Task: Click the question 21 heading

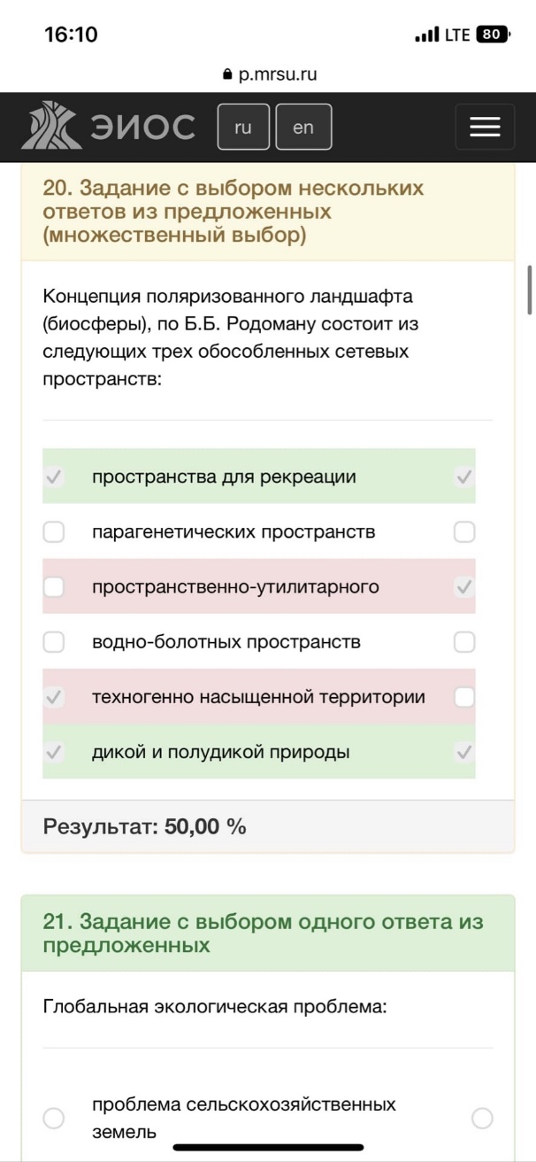Action: point(264,933)
